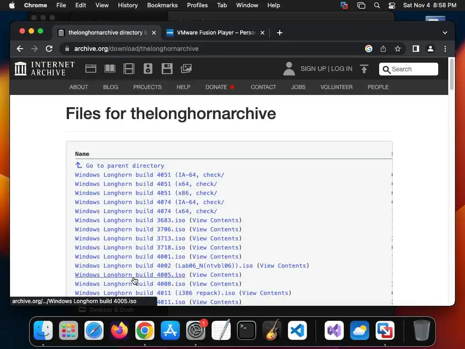The width and height of the screenshot is (465, 349).
Task: Open App Store in the Dock
Action: pyautogui.click(x=170, y=330)
